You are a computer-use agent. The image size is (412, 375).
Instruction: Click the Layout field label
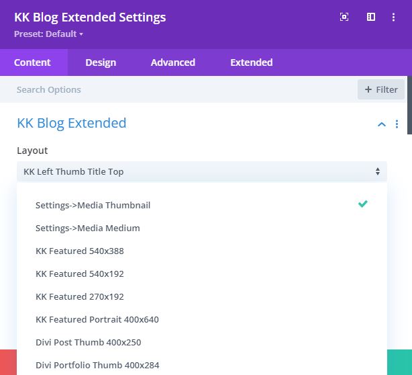coord(32,151)
